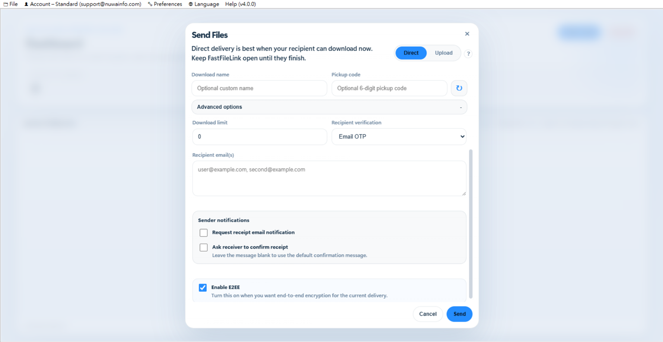
Task: Uncheck the Enable E2EE checkbox
Action: click(x=203, y=288)
